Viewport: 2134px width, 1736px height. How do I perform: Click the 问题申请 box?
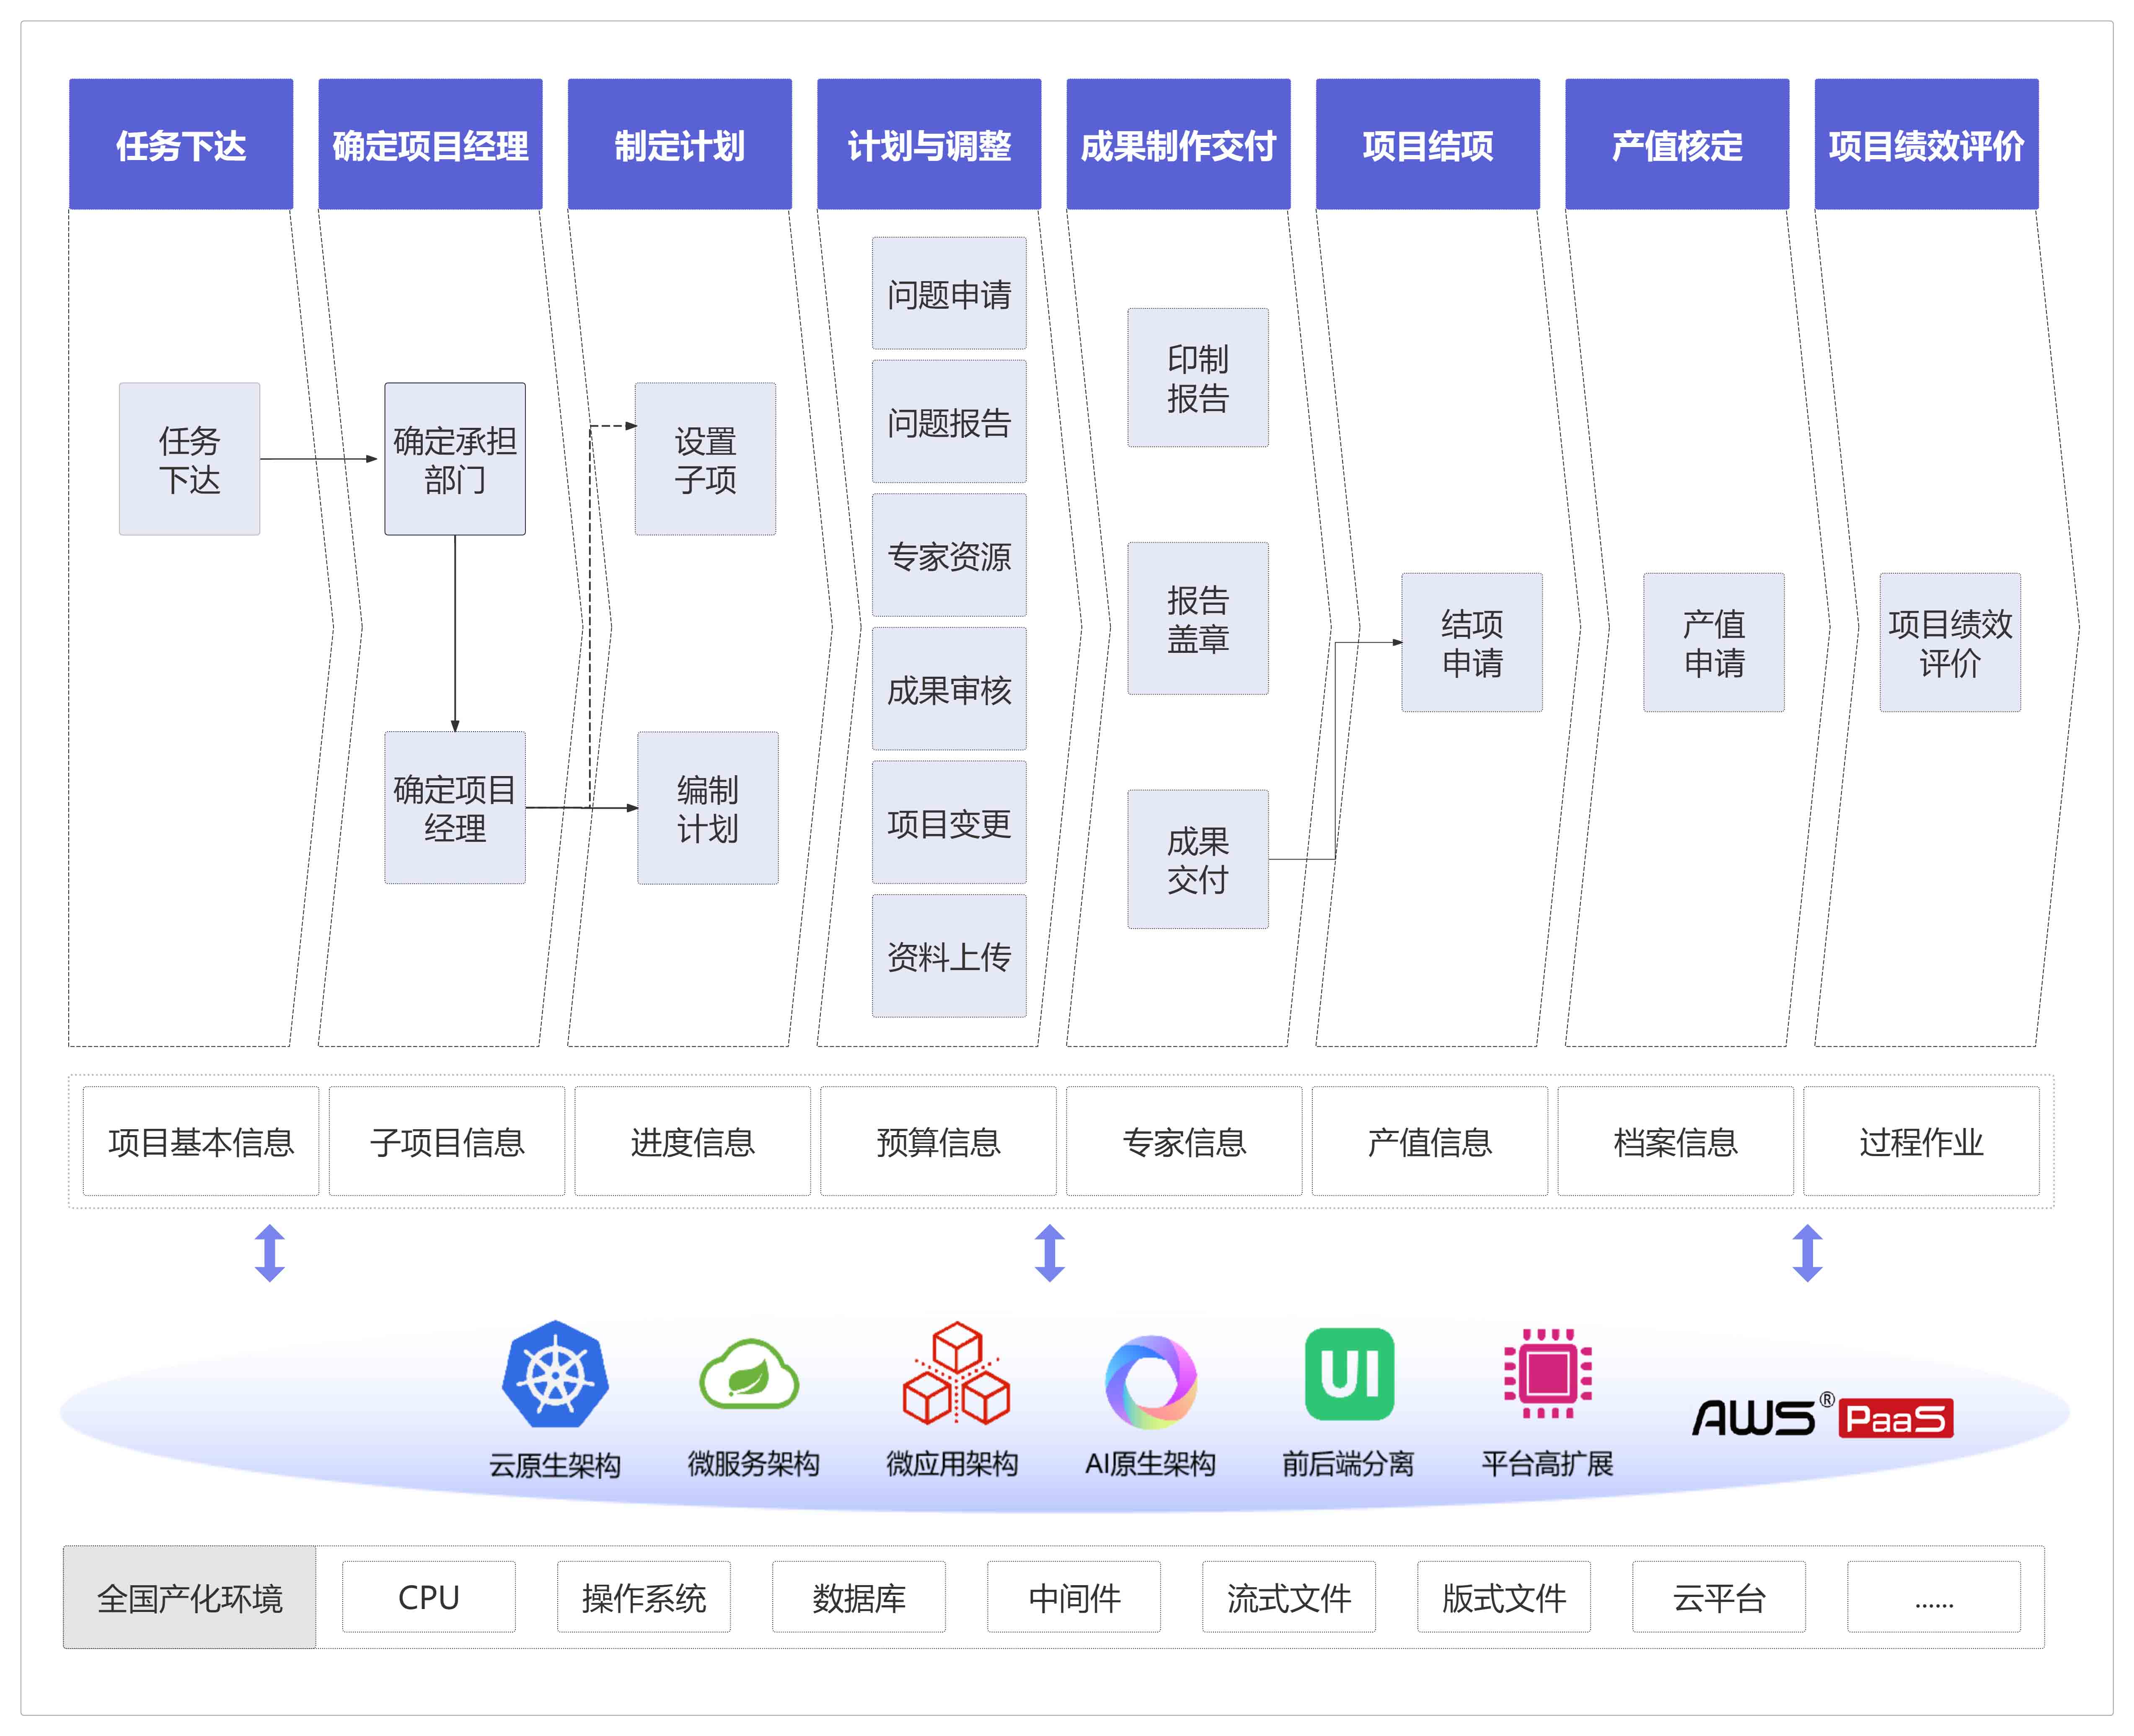click(x=949, y=293)
